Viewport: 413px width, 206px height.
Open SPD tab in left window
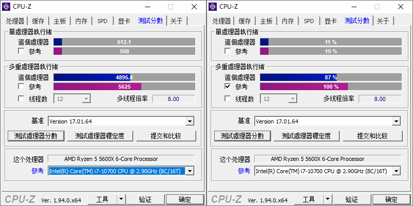click(x=102, y=21)
